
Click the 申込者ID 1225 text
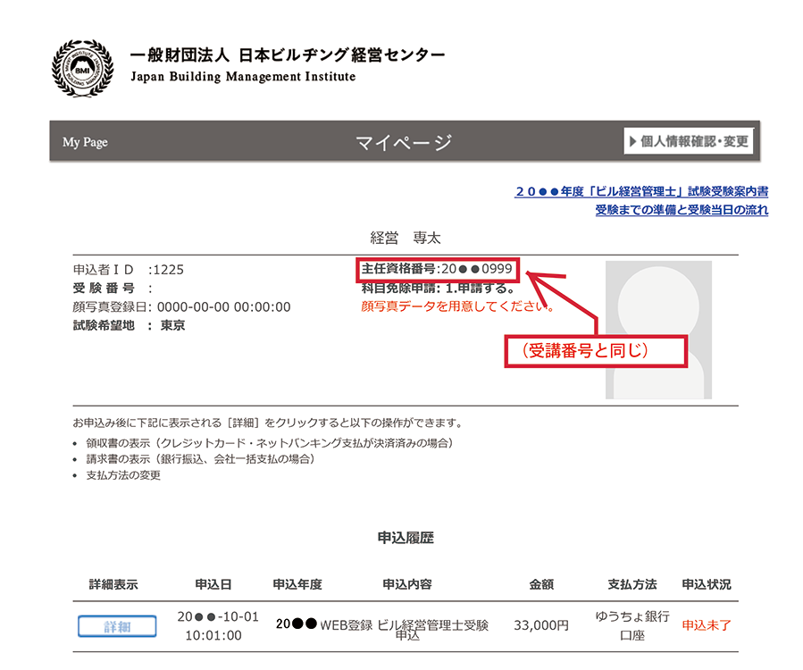[x=129, y=269]
